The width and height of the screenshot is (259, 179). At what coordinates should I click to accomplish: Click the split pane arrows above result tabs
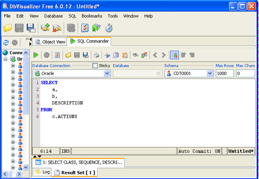37,156
